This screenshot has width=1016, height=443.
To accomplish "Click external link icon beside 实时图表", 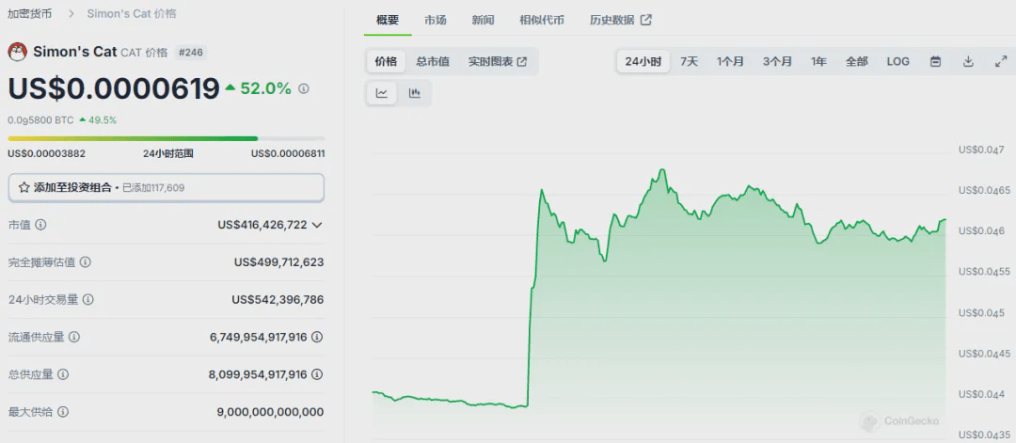I will [521, 61].
